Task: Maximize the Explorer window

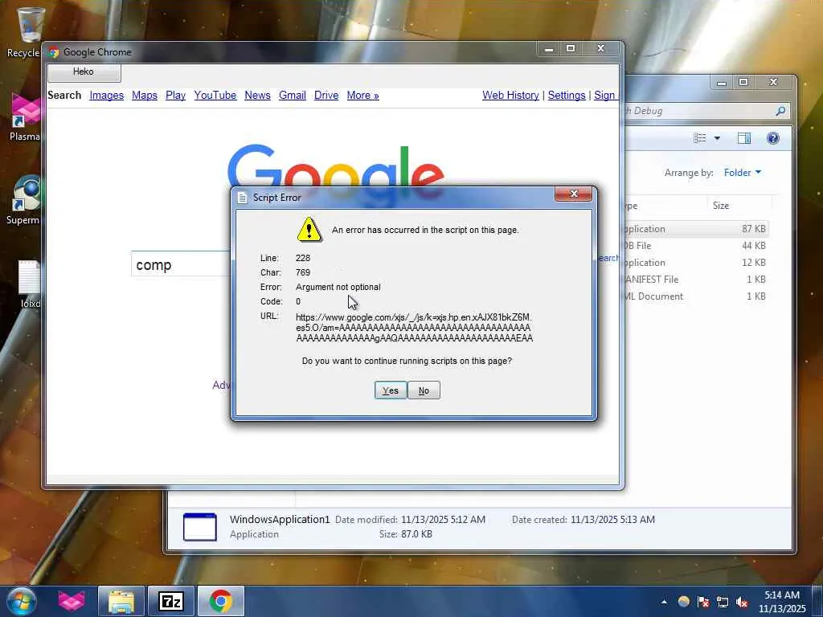Action: (x=743, y=83)
